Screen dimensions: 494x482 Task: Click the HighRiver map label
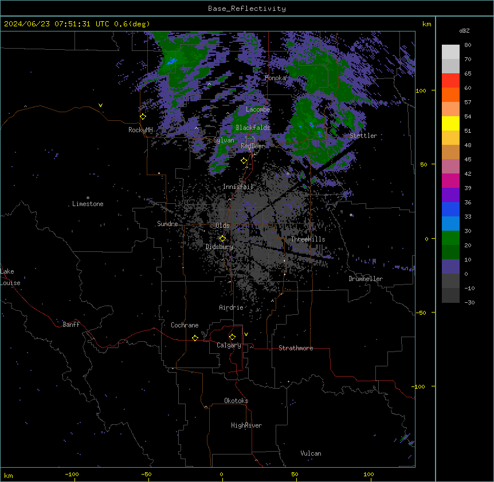pos(246,425)
